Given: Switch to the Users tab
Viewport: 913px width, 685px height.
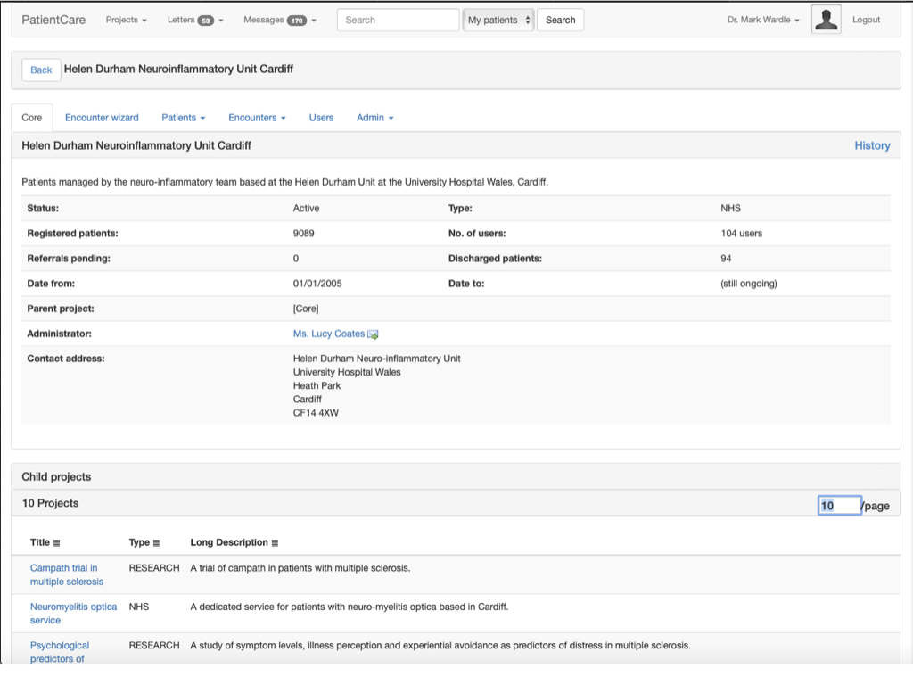Looking at the screenshot, I should click(321, 118).
